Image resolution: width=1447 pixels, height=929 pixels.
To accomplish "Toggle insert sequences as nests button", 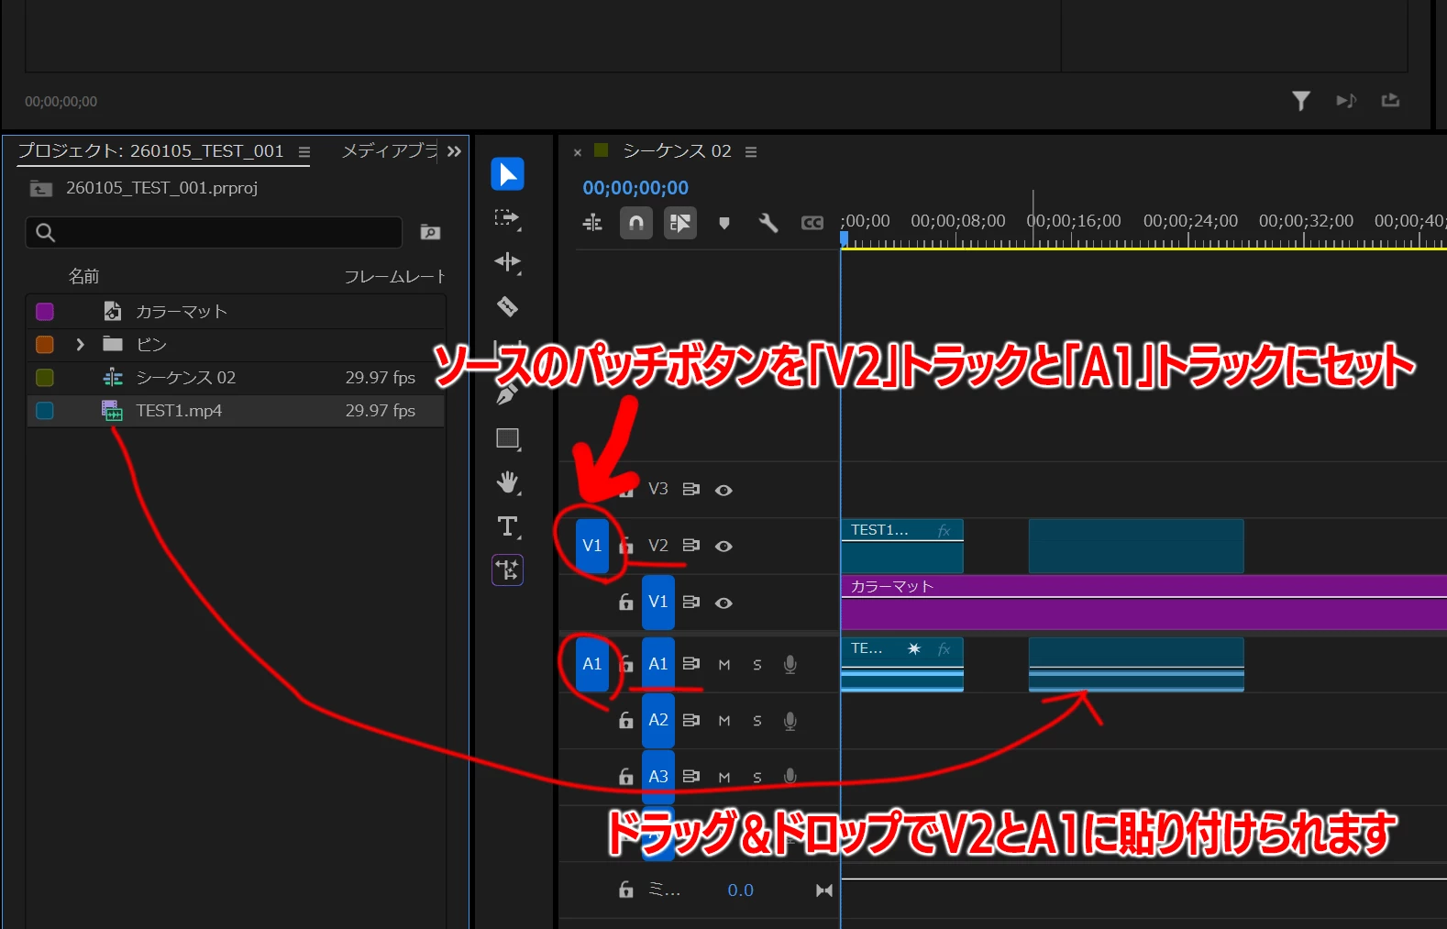I will 592,223.
